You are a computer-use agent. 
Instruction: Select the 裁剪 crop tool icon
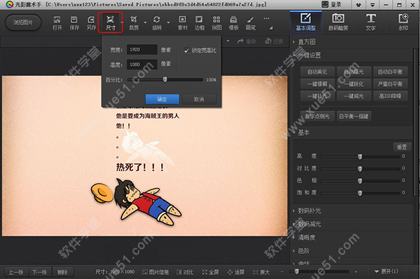tap(134, 23)
